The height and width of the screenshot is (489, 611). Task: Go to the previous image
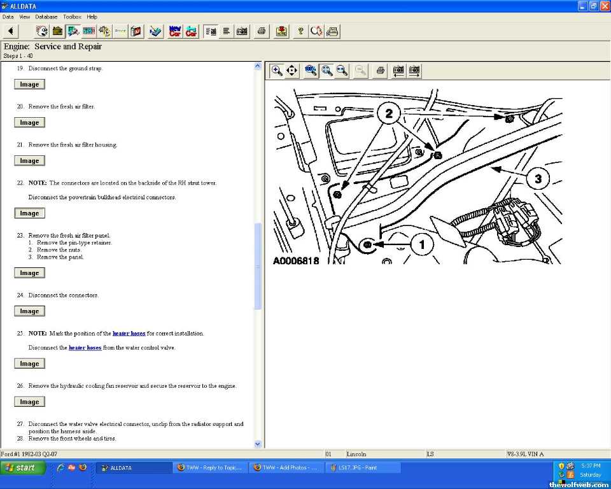(x=398, y=71)
